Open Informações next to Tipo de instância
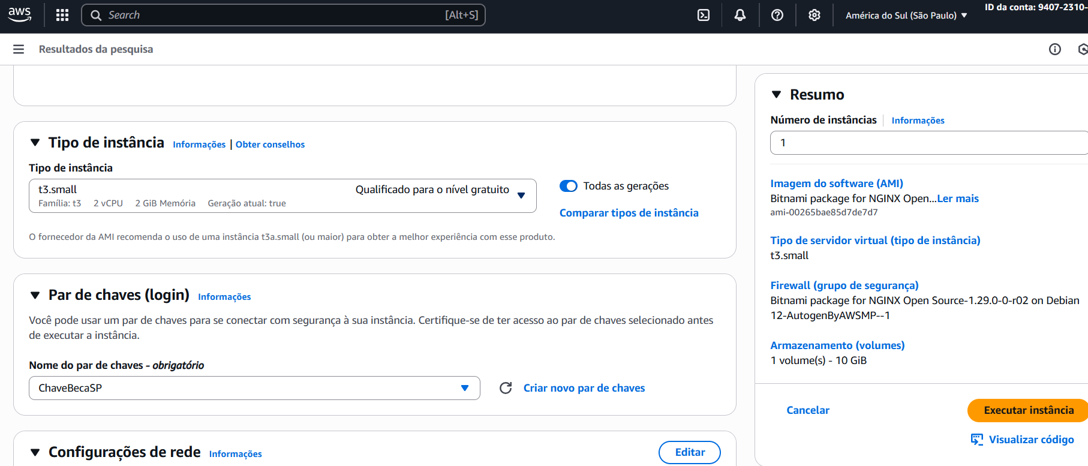 pyautogui.click(x=199, y=145)
